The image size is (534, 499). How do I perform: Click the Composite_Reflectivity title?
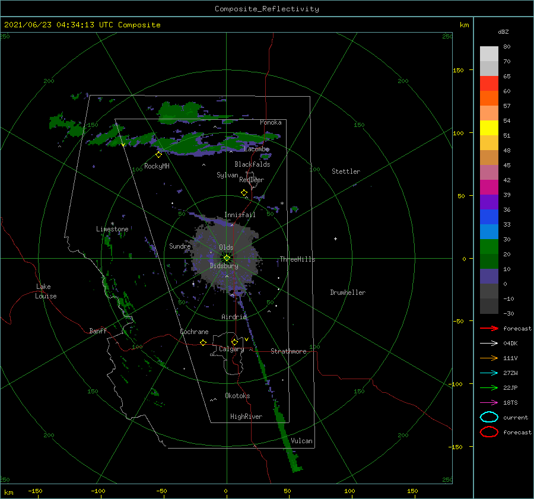coord(266,9)
